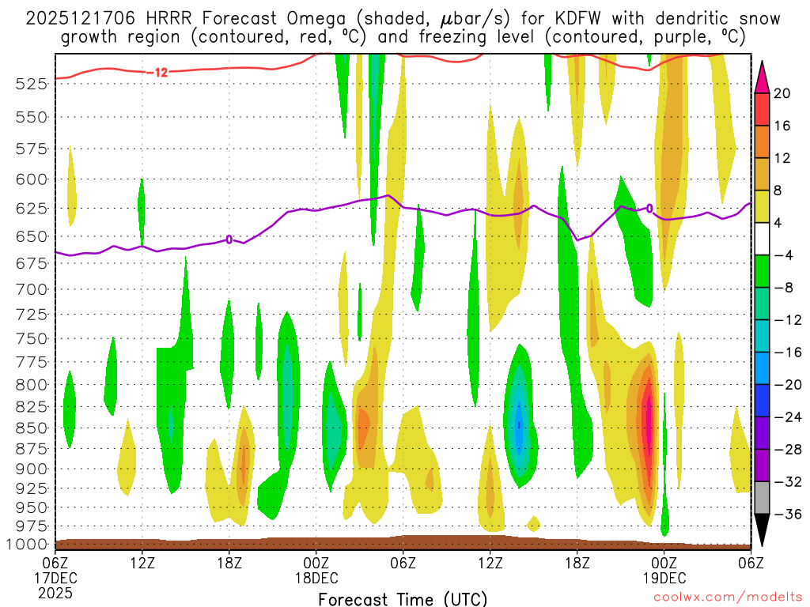Click the dark blue swatch between -20 and -24

point(762,401)
